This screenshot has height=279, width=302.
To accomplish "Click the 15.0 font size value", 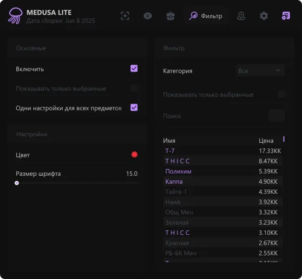I will pyautogui.click(x=132, y=173).
